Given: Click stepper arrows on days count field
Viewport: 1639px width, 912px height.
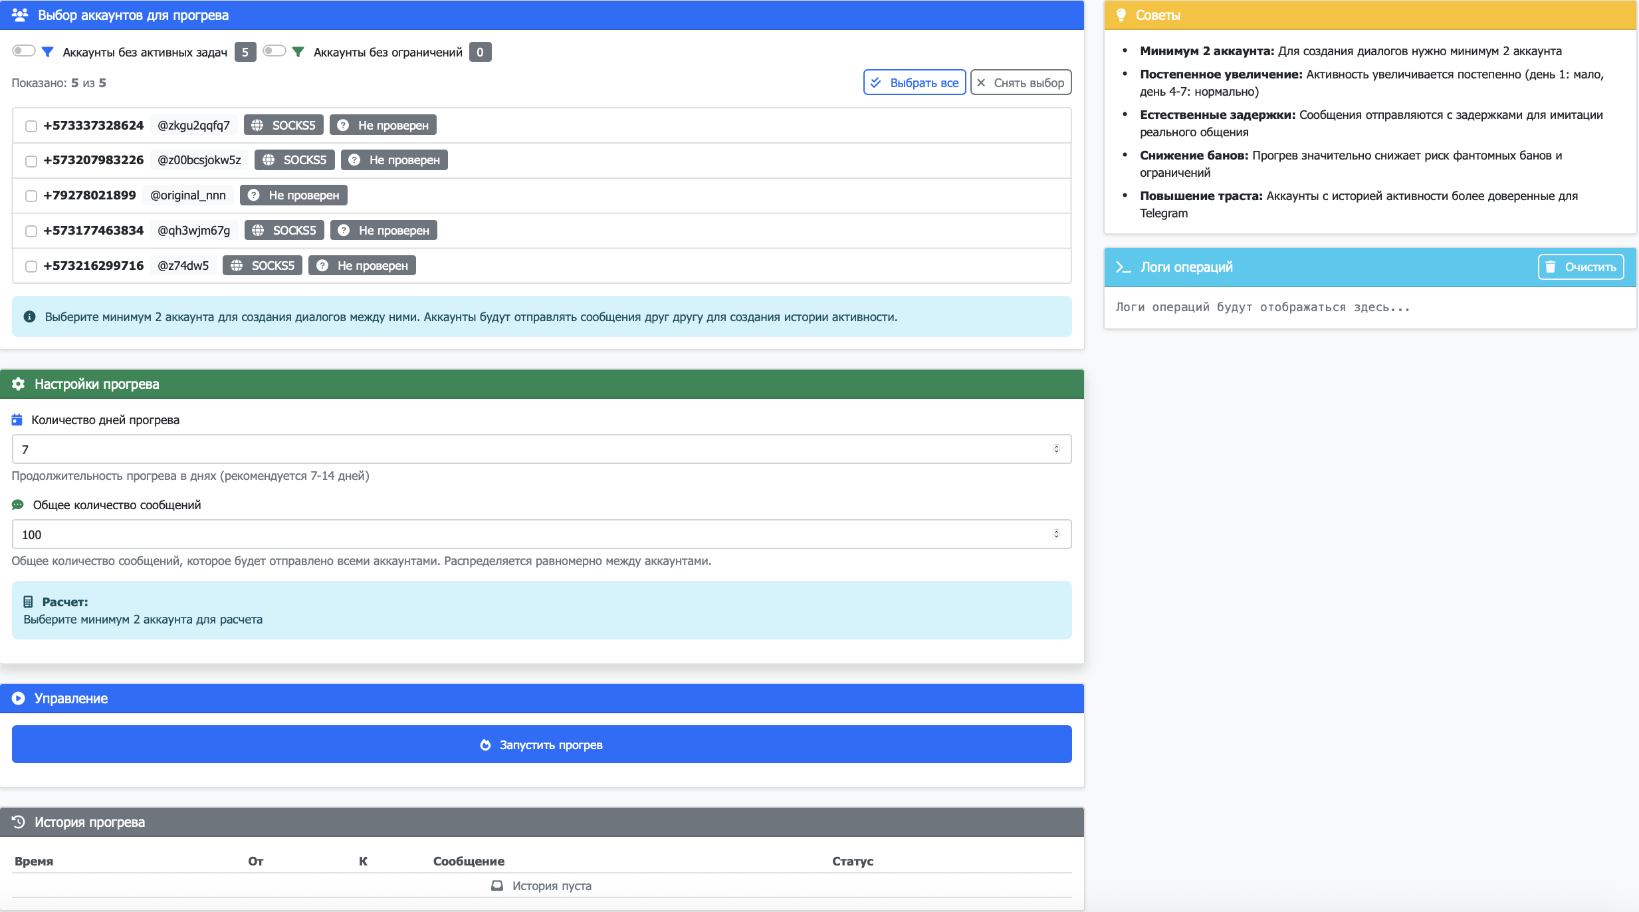Looking at the screenshot, I should 1056,449.
